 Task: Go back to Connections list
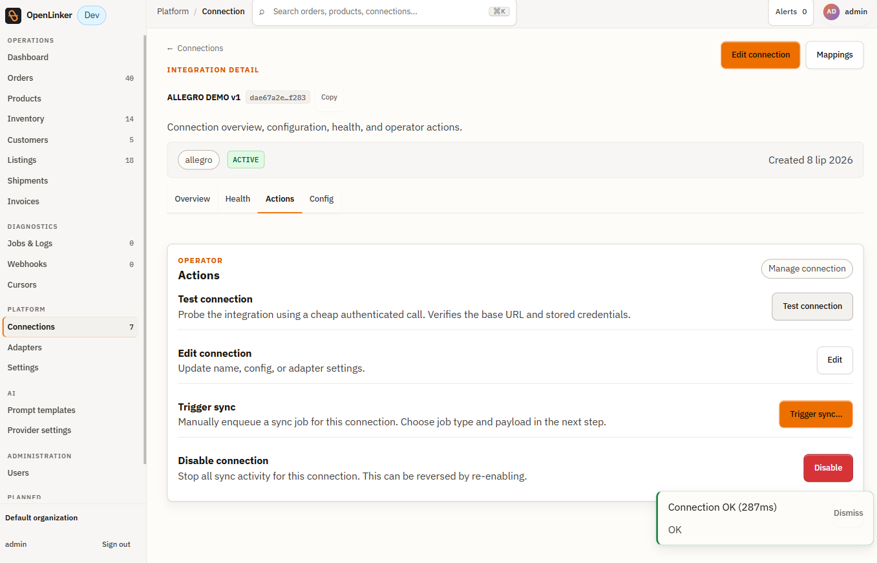click(195, 48)
